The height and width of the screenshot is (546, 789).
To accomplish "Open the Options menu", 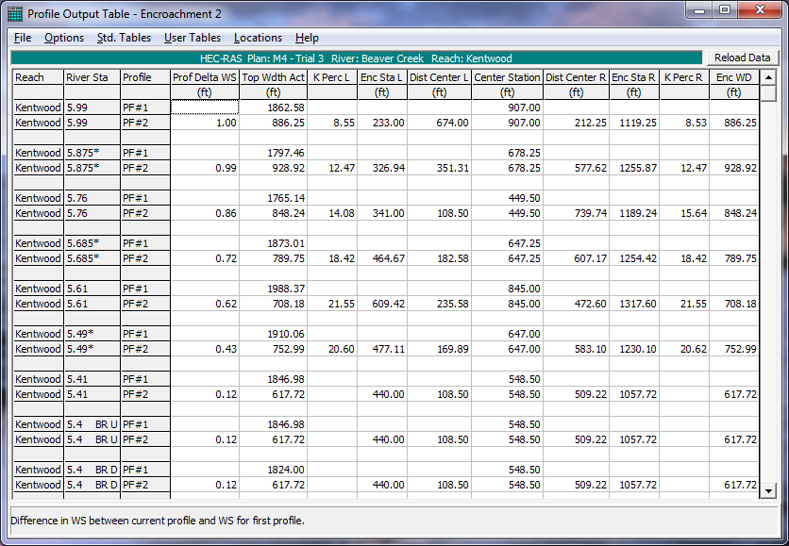I will click(x=64, y=38).
